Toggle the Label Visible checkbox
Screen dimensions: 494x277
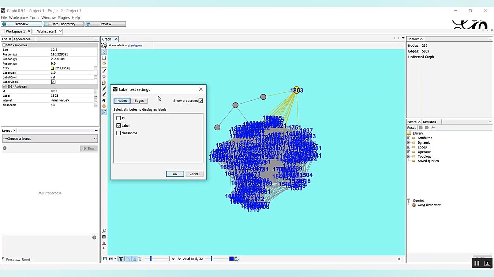[53, 82]
